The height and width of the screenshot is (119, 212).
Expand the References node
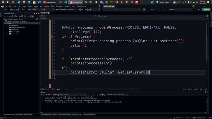pos(7,25)
